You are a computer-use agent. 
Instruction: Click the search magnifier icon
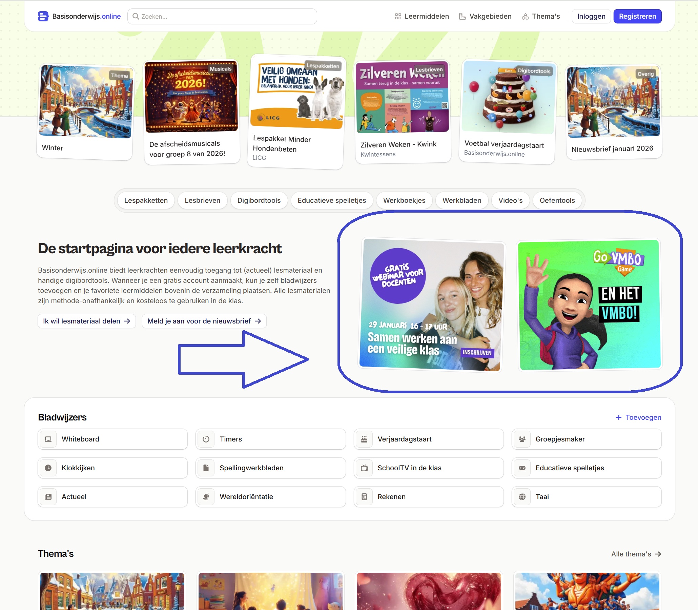coord(136,16)
